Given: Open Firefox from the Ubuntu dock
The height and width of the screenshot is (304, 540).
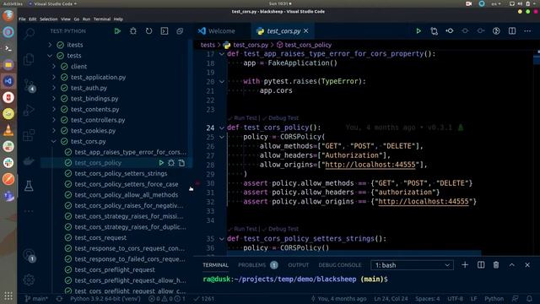Looking at the screenshot, I should (x=8, y=15).
